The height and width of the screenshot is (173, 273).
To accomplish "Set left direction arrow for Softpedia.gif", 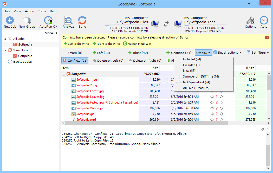I will point(212,114).
